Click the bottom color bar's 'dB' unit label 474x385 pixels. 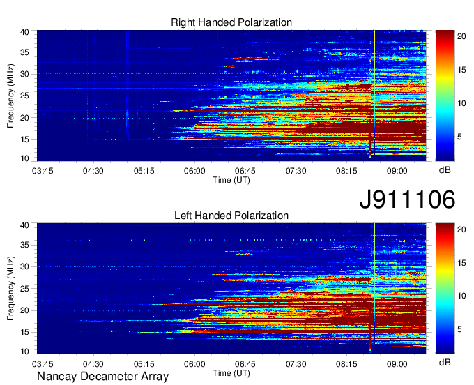(x=445, y=363)
